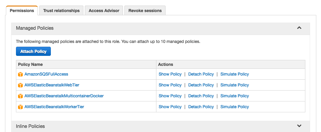This screenshot has width=321, height=132.
Task: Detach Policy for AWSElasticBeanstalkWorkerTier
Action: coord(201,107)
